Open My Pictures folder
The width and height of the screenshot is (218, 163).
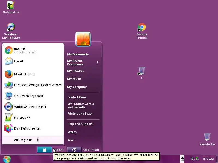[x=75, y=71]
